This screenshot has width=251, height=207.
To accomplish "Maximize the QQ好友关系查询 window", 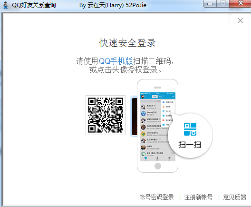I will click(x=223, y=3).
